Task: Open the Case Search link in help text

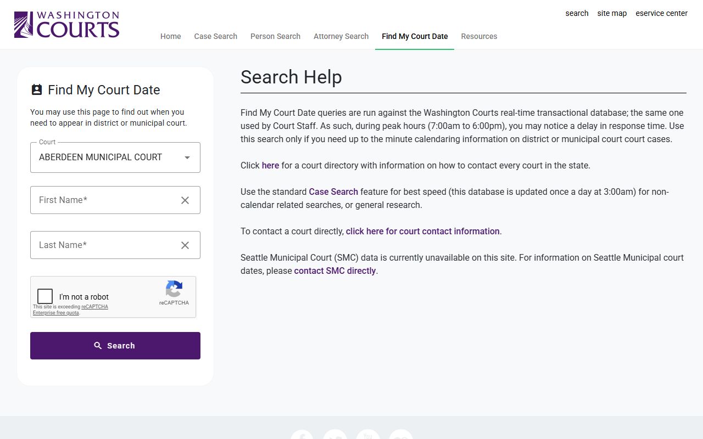Action: [x=333, y=192]
